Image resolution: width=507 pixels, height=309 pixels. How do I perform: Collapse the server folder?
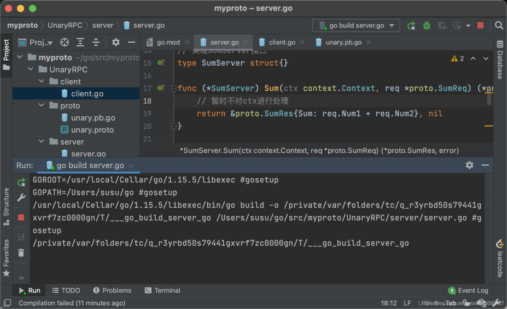tap(42, 142)
